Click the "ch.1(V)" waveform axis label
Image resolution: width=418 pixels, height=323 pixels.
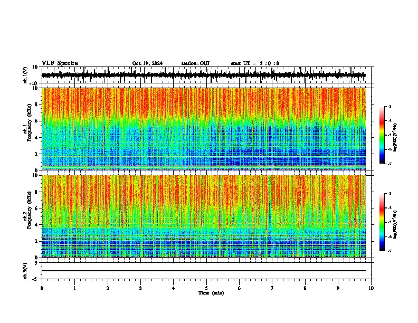[25, 75]
